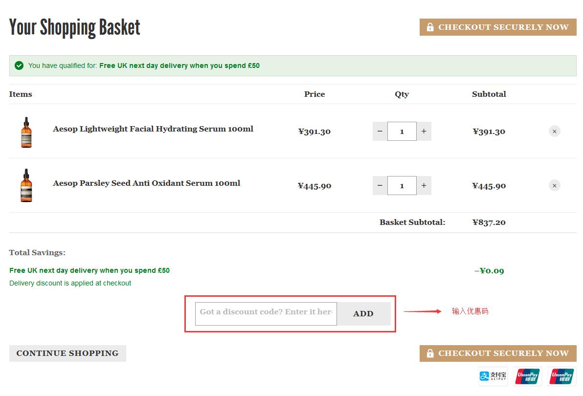Screen dimensions: 583x396
Task: Click the Alipay payment icon
Action: [x=493, y=376]
